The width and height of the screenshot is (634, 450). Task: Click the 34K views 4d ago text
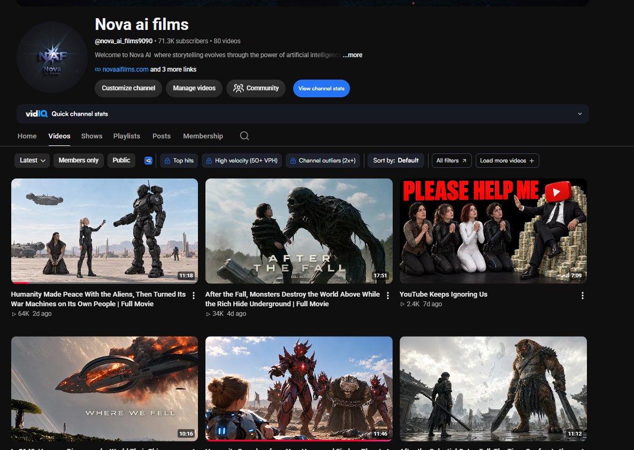(x=226, y=314)
